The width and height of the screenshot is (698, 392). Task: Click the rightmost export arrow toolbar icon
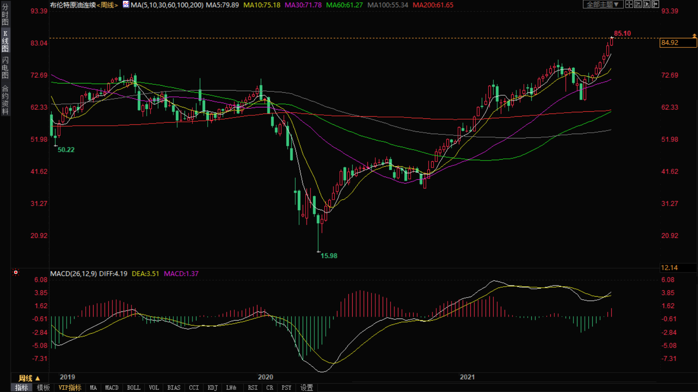click(x=655, y=4)
